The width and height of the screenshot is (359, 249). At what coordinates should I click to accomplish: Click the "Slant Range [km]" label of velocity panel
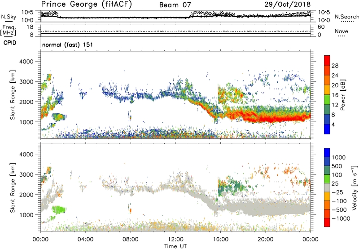pos(13,188)
